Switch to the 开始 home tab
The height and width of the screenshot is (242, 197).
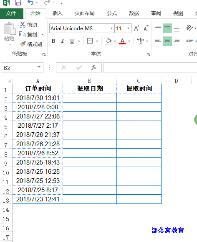pos(35,13)
